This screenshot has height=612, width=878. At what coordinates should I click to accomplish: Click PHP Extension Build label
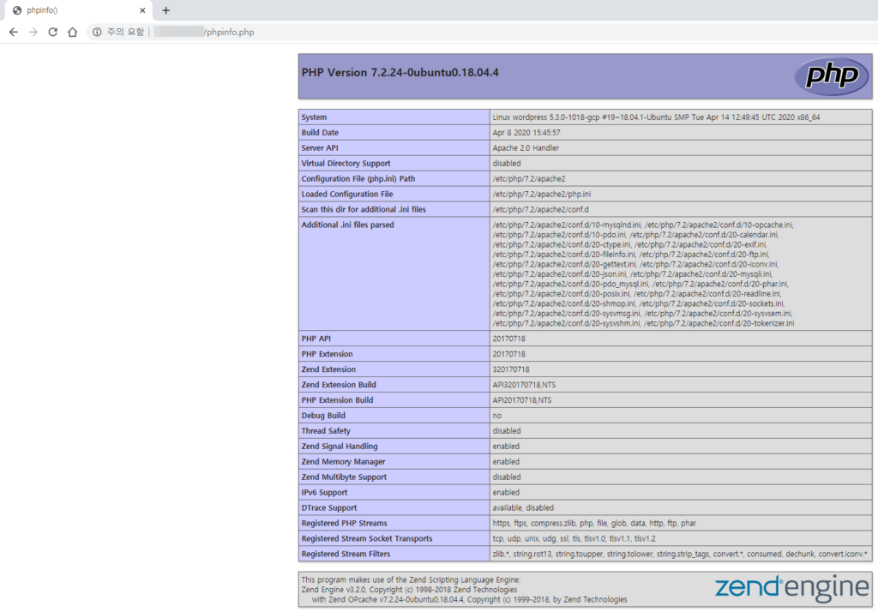[x=337, y=400]
